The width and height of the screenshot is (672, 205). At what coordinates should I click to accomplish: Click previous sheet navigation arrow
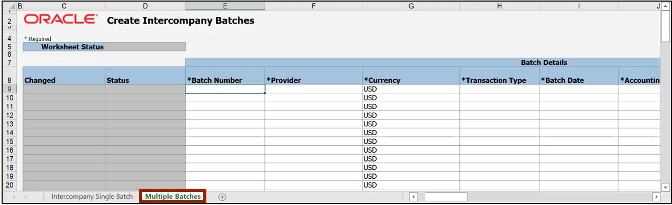[14, 197]
